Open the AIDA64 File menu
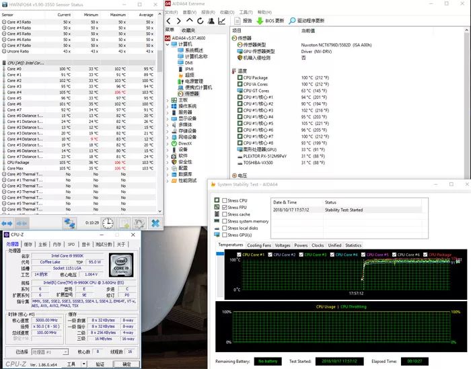The height and width of the screenshot is (369, 471). click(x=171, y=12)
